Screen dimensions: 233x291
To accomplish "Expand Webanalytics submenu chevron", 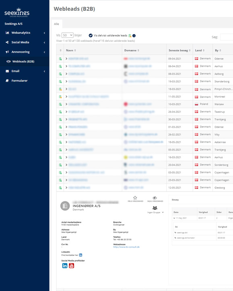I will point(44,33).
